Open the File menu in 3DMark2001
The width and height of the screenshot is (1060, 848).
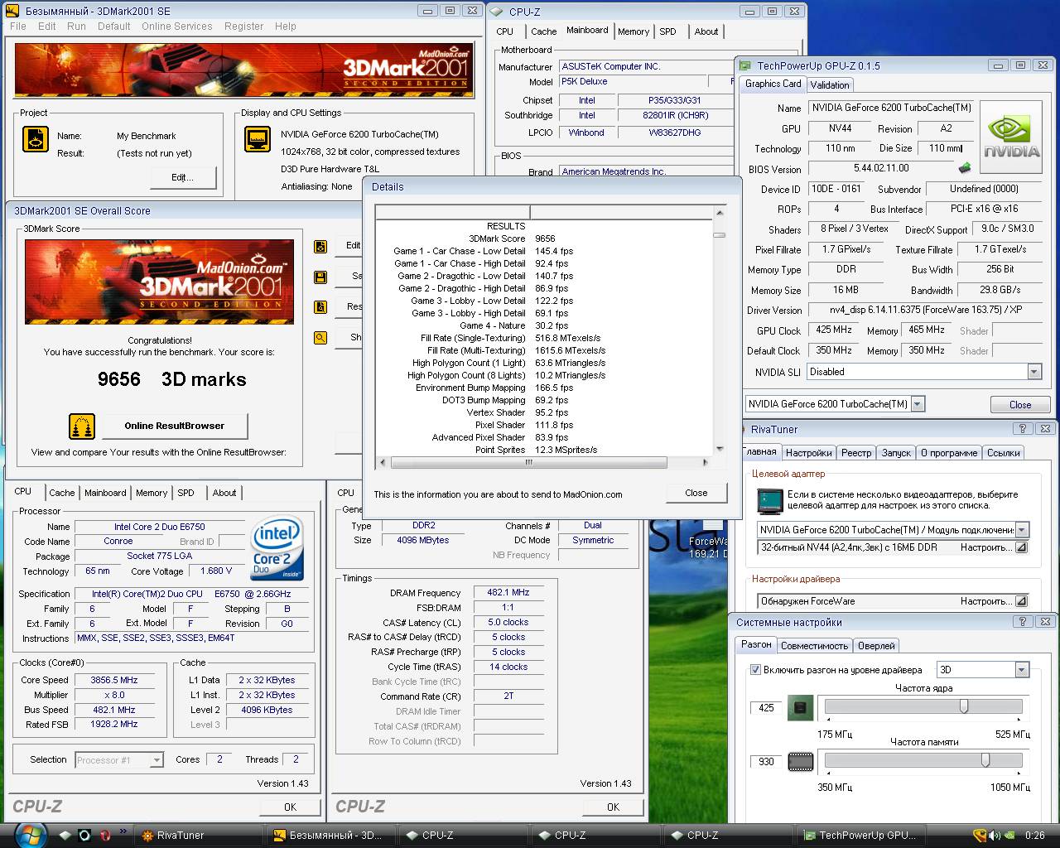(18, 26)
